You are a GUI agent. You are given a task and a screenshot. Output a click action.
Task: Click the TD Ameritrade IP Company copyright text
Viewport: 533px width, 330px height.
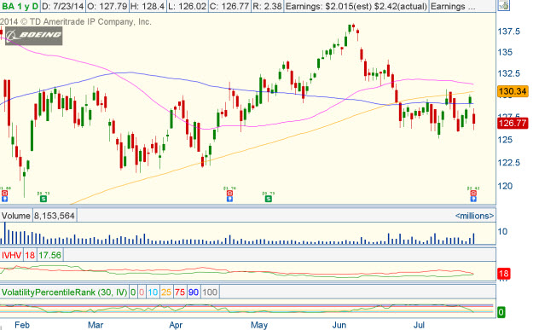[x=75, y=22]
